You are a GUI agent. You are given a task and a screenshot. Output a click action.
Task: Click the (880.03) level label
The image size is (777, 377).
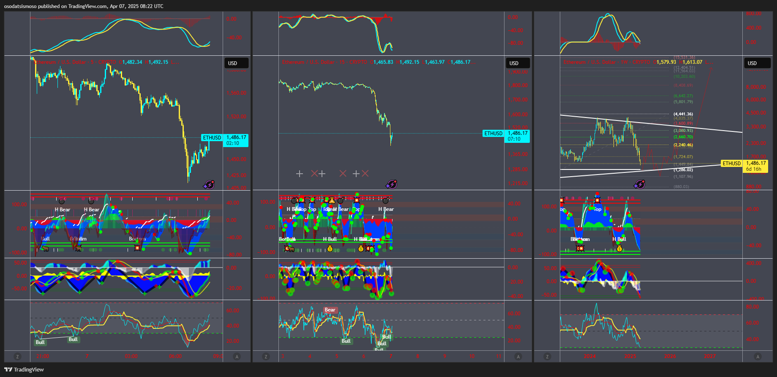(681, 186)
